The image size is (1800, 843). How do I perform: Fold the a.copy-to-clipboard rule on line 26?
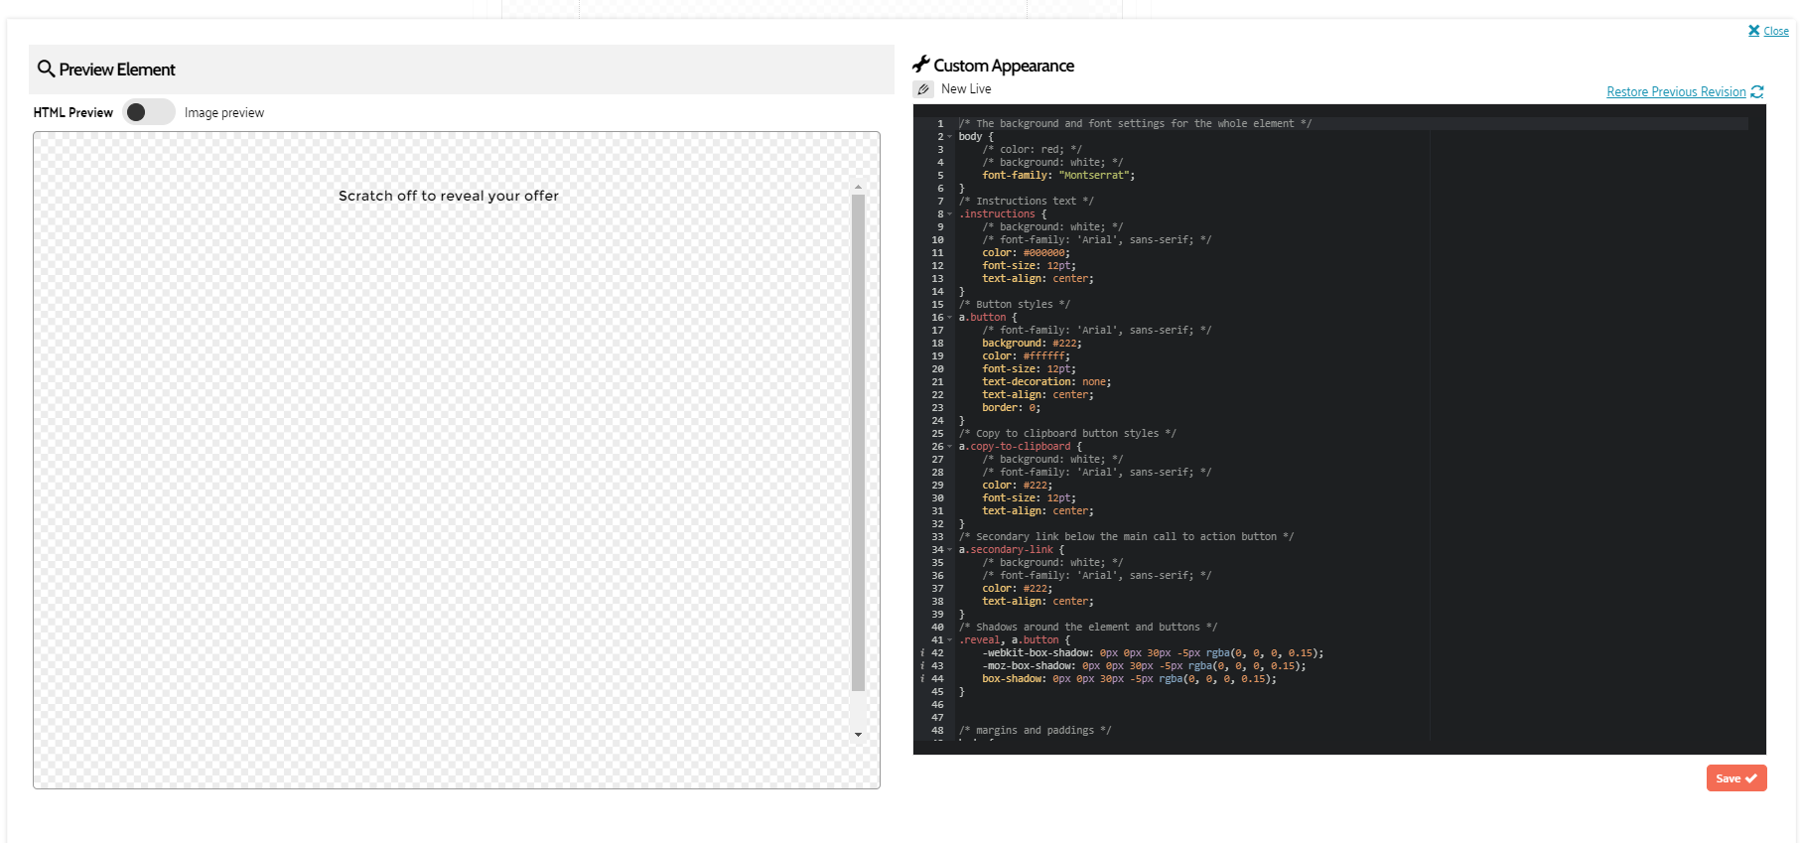(950, 447)
